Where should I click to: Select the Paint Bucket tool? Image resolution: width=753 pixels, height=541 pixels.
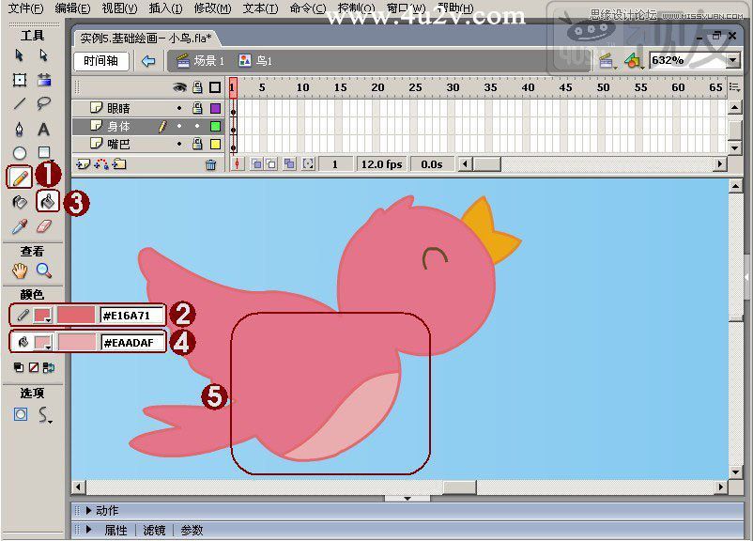48,201
